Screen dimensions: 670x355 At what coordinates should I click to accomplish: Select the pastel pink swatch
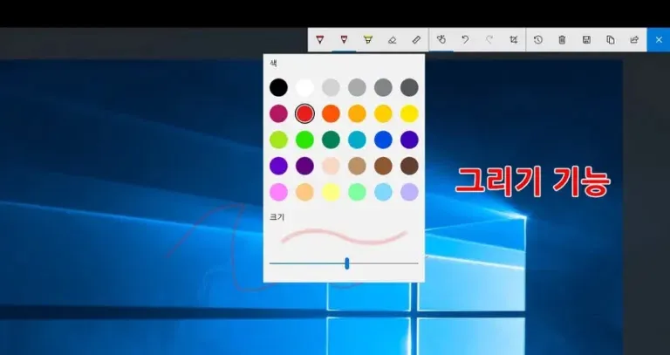[x=278, y=192]
